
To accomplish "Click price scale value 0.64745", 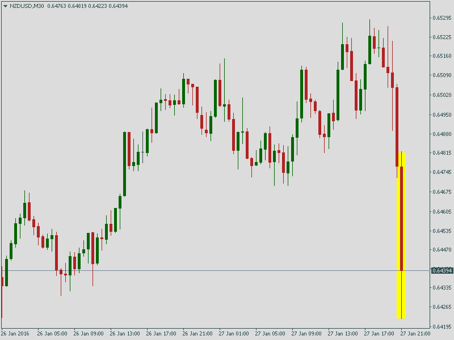I will point(442,172).
